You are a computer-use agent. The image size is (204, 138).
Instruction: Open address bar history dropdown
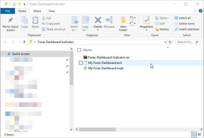166,42
